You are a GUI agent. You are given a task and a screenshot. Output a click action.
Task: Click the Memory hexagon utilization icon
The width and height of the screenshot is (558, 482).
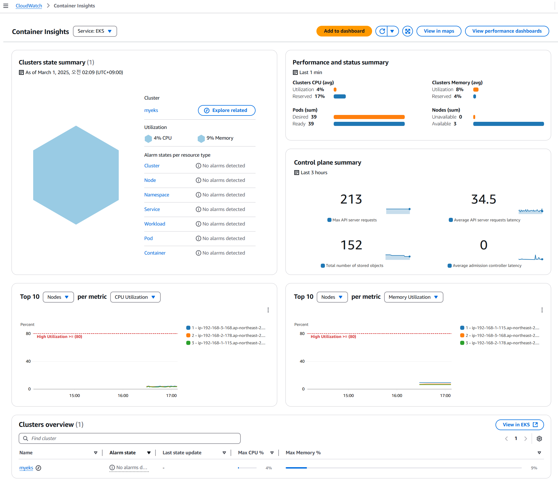(201, 139)
